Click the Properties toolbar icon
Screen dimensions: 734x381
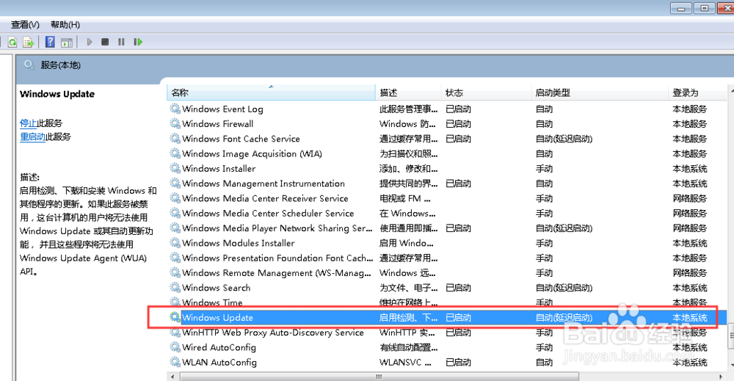(x=67, y=42)
